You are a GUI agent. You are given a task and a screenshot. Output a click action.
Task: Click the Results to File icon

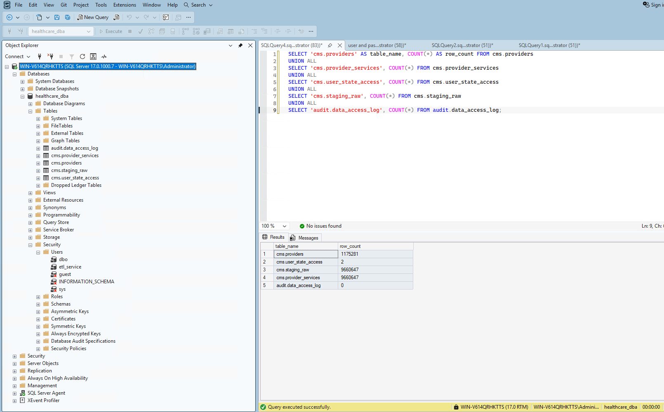click(241, 31)
